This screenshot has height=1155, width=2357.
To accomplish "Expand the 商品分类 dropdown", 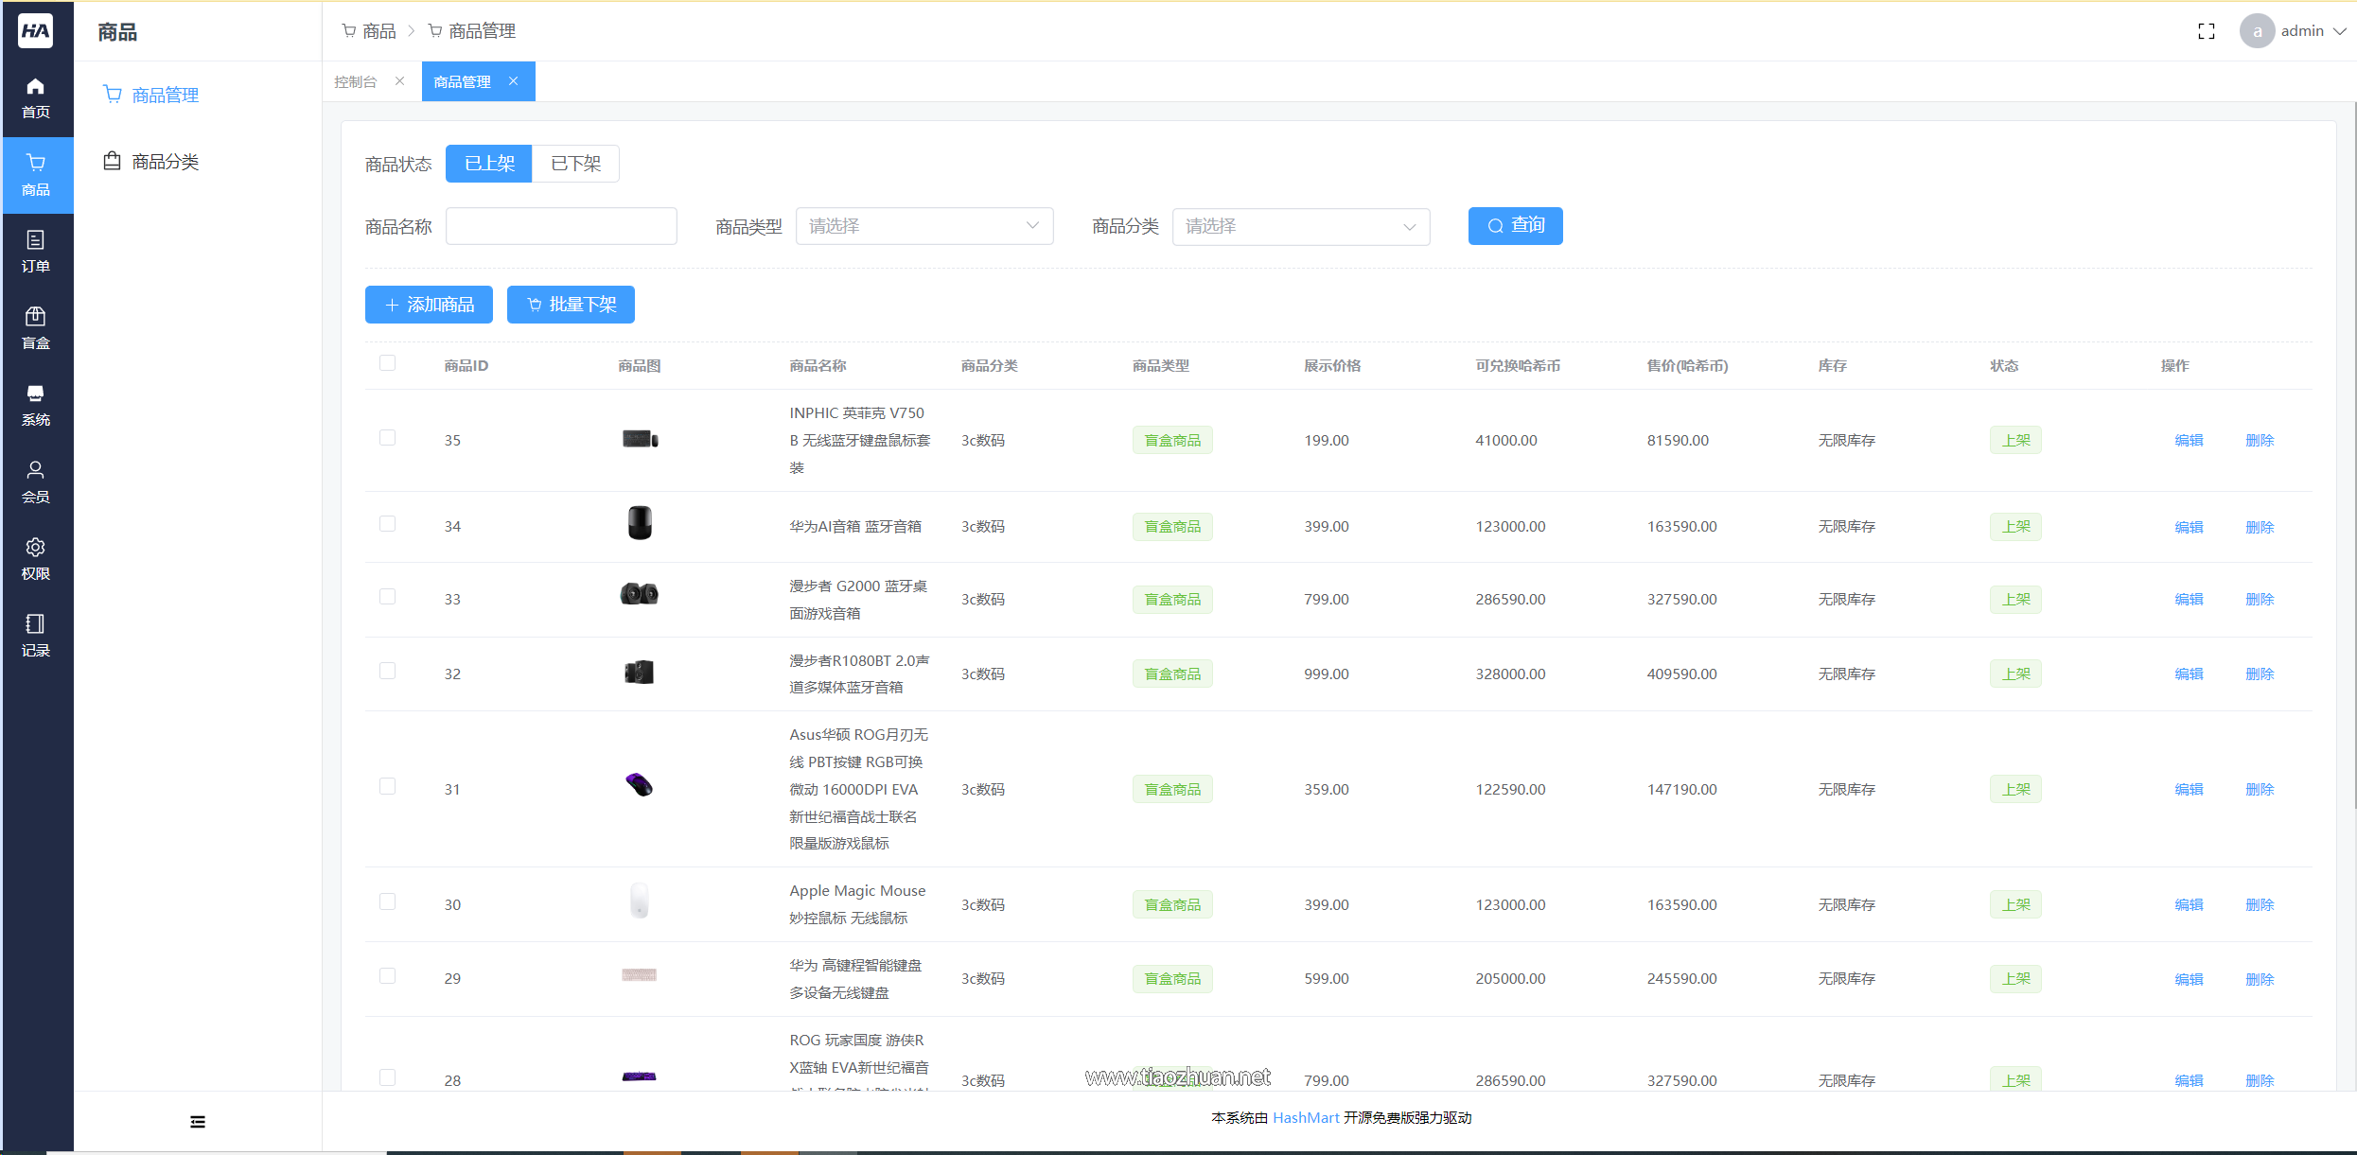I will (x=1300, y=226).
